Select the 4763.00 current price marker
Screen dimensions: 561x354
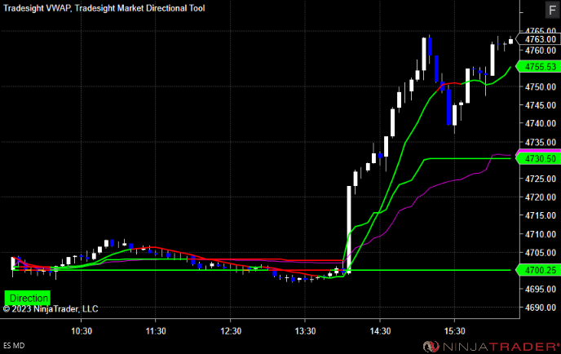[537, 39]
